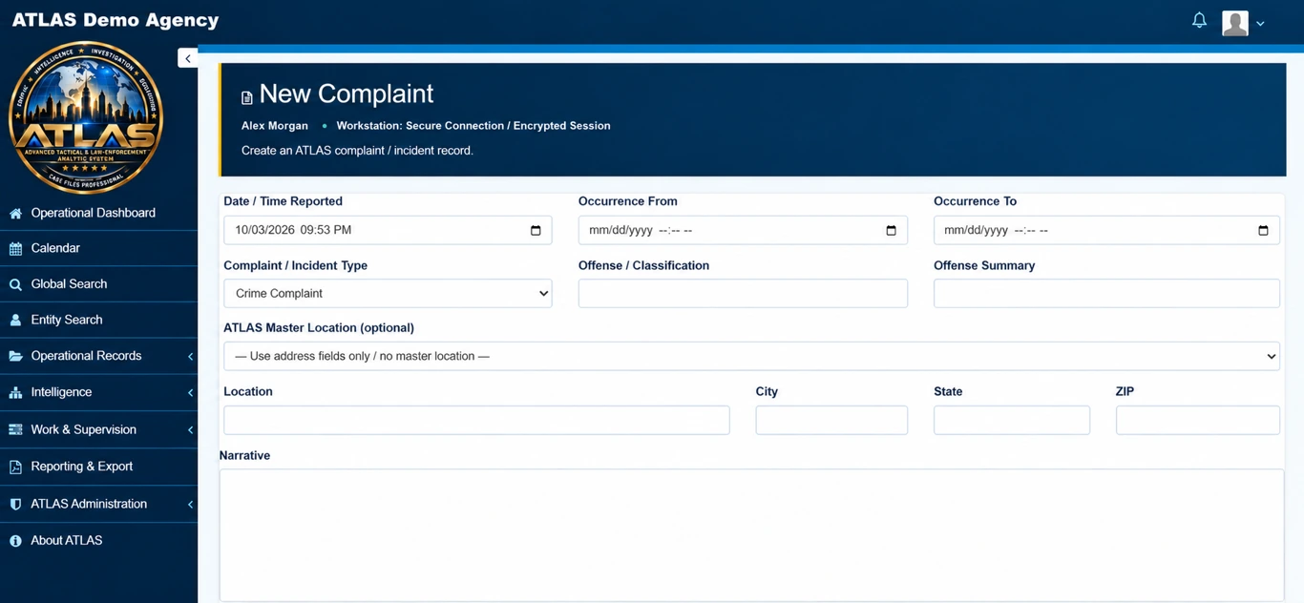Open the user avatar menu
Image resolution: width=1304 pixels, height=603 pixels.
click(x=1235, y=23)
